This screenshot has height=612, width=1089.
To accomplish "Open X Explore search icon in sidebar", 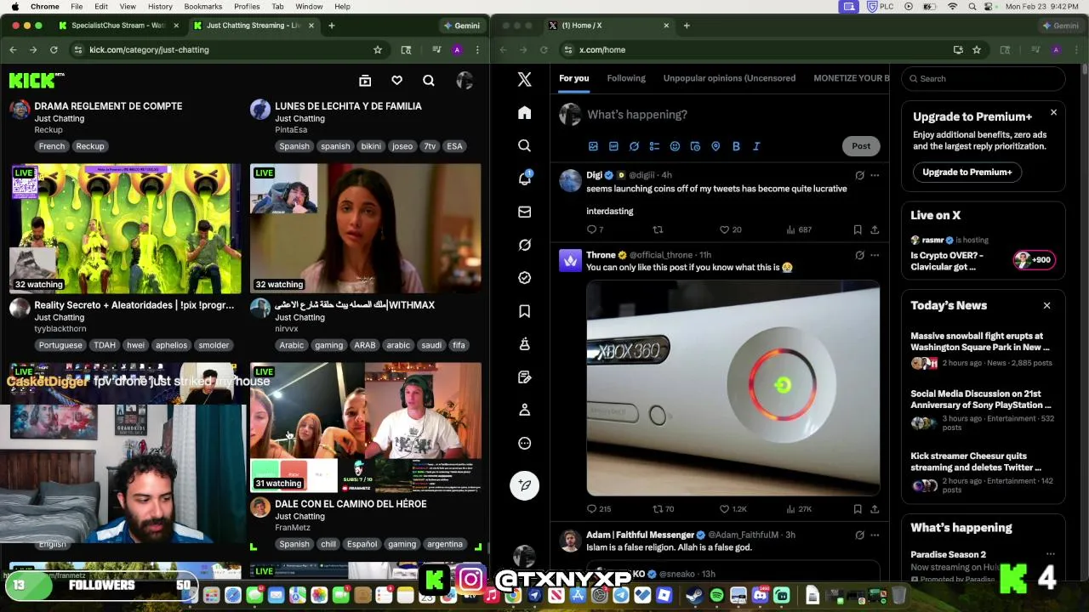I will coord(524,145).
